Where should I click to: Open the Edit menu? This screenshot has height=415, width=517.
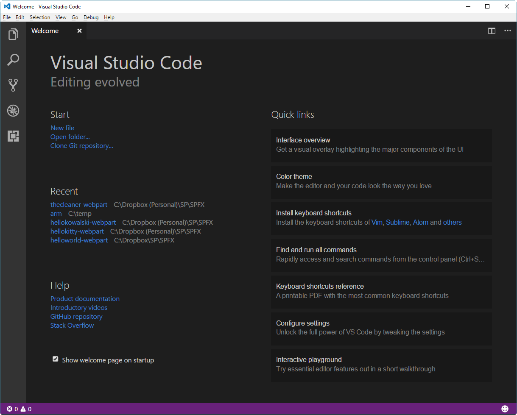pos(20,17)
